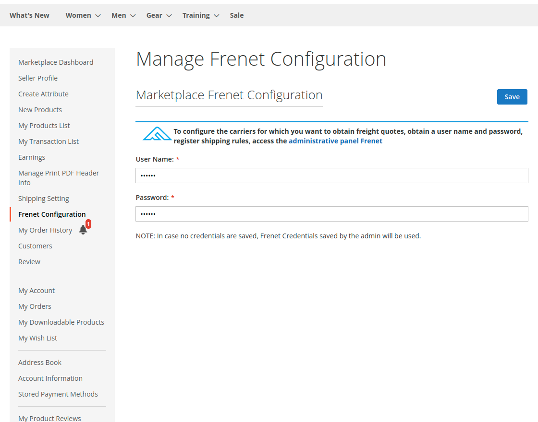538x422 pixels.
Task: Select Frenet Configuration sidebar item
Action: pos(52,214)
